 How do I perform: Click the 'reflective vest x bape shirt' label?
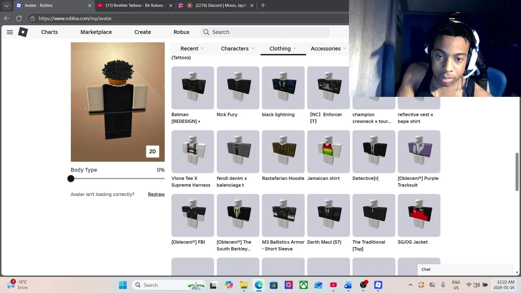coord(416,118)
